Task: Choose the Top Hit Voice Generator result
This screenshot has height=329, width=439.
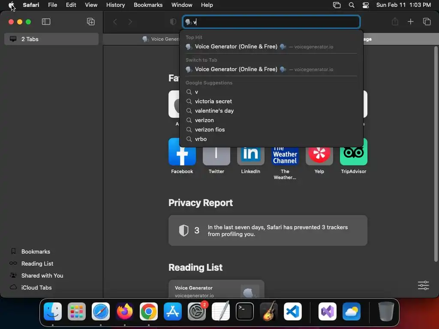Action: pyautogui.click(x=271, y=46)
